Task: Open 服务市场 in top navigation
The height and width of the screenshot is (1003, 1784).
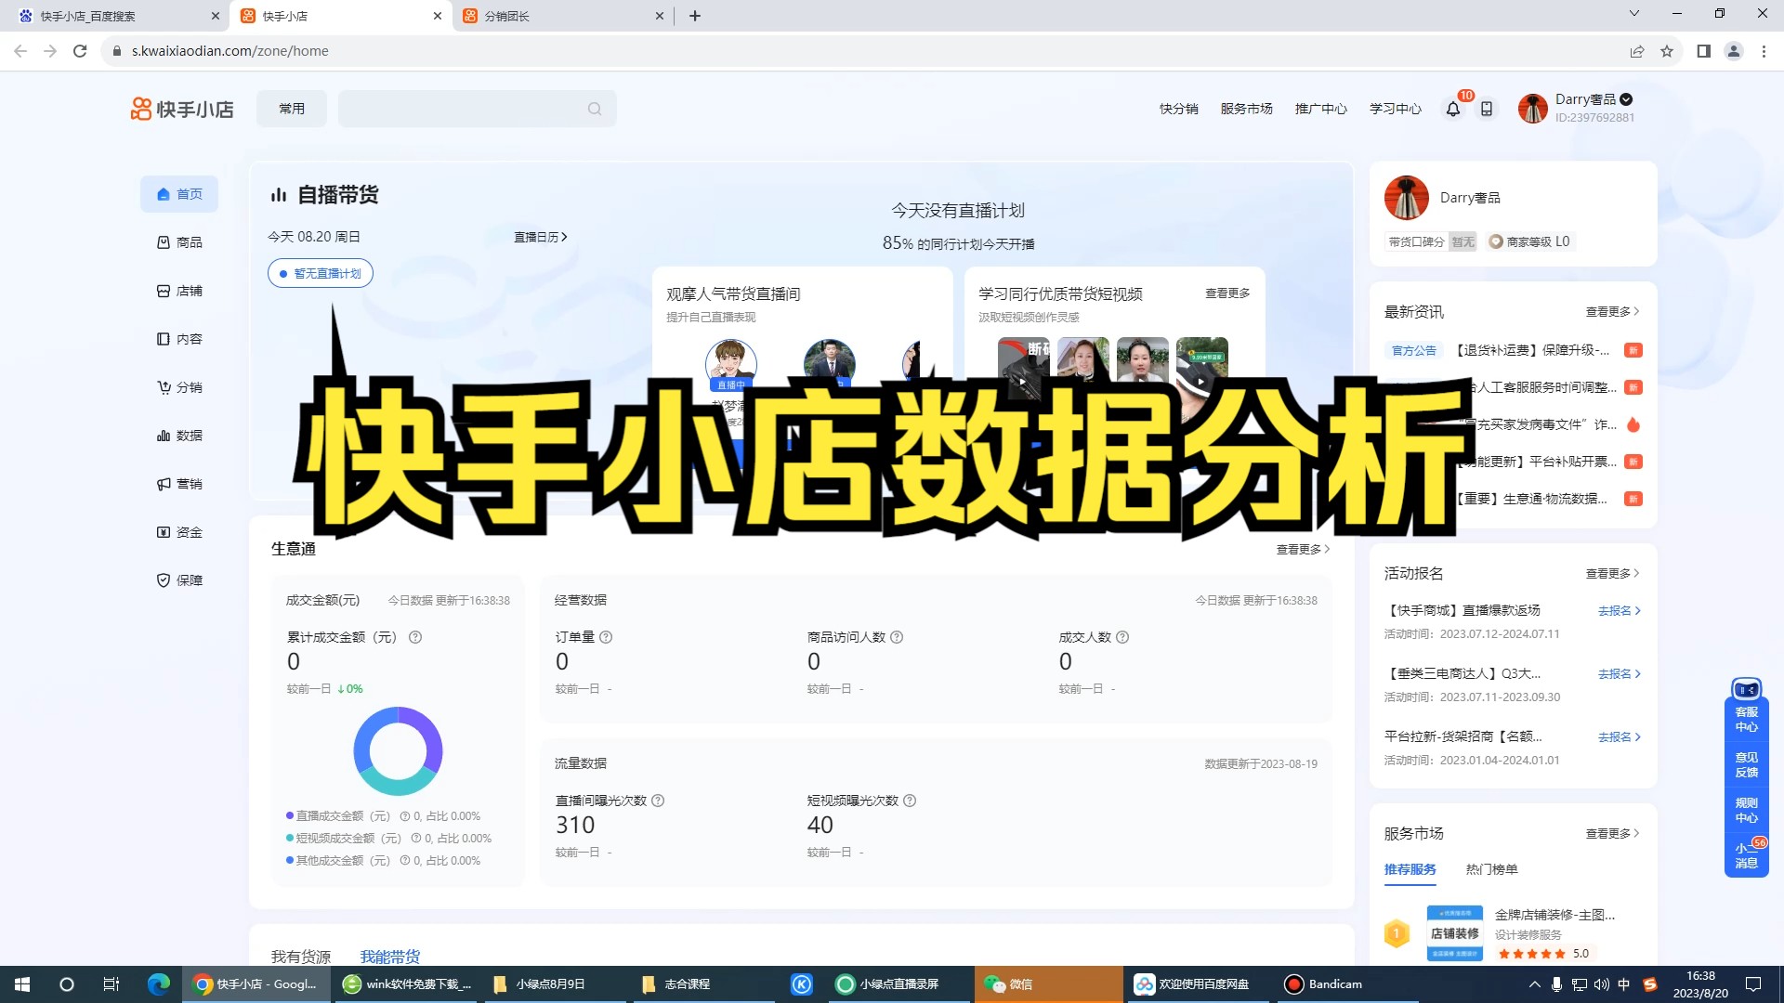Action: point(1246,109)
